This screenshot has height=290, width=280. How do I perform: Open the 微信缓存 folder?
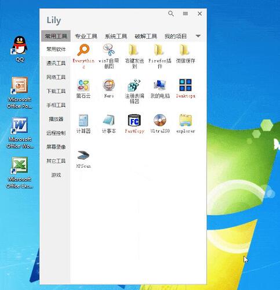(185, 50)
